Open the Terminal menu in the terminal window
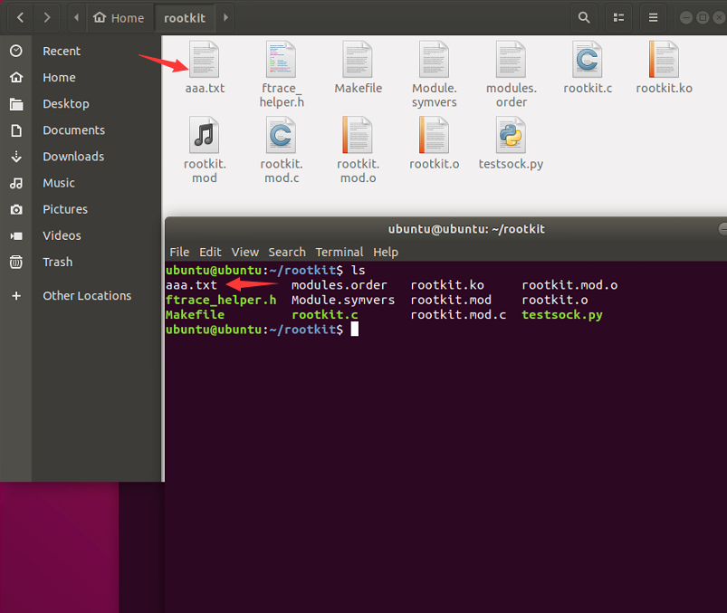Screen dimensions: 727x613 pyautogui.click(x=339, y=252)
